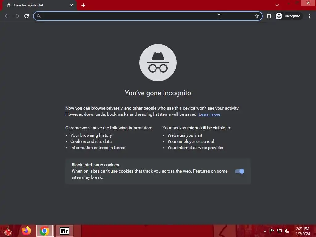The height and width of the screenshot is (237, 316).
Task: Click 'Your browsing history' list item
Action: (x=91, y=135)
